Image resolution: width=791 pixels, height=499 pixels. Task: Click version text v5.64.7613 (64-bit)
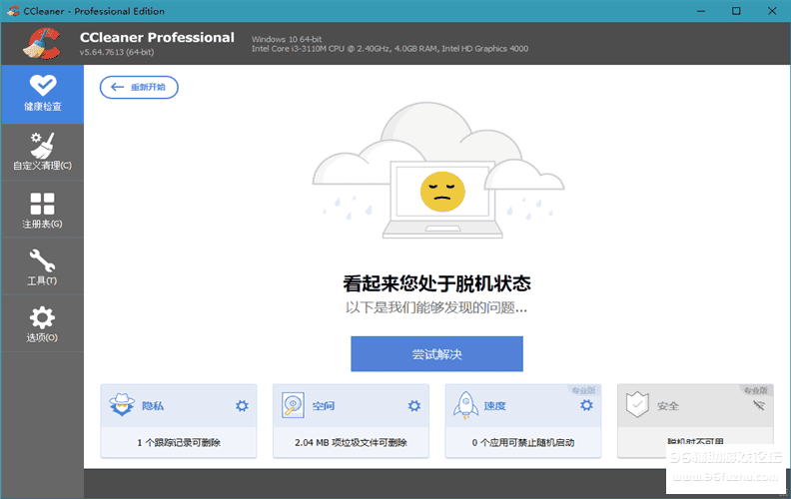coord(117,52)
